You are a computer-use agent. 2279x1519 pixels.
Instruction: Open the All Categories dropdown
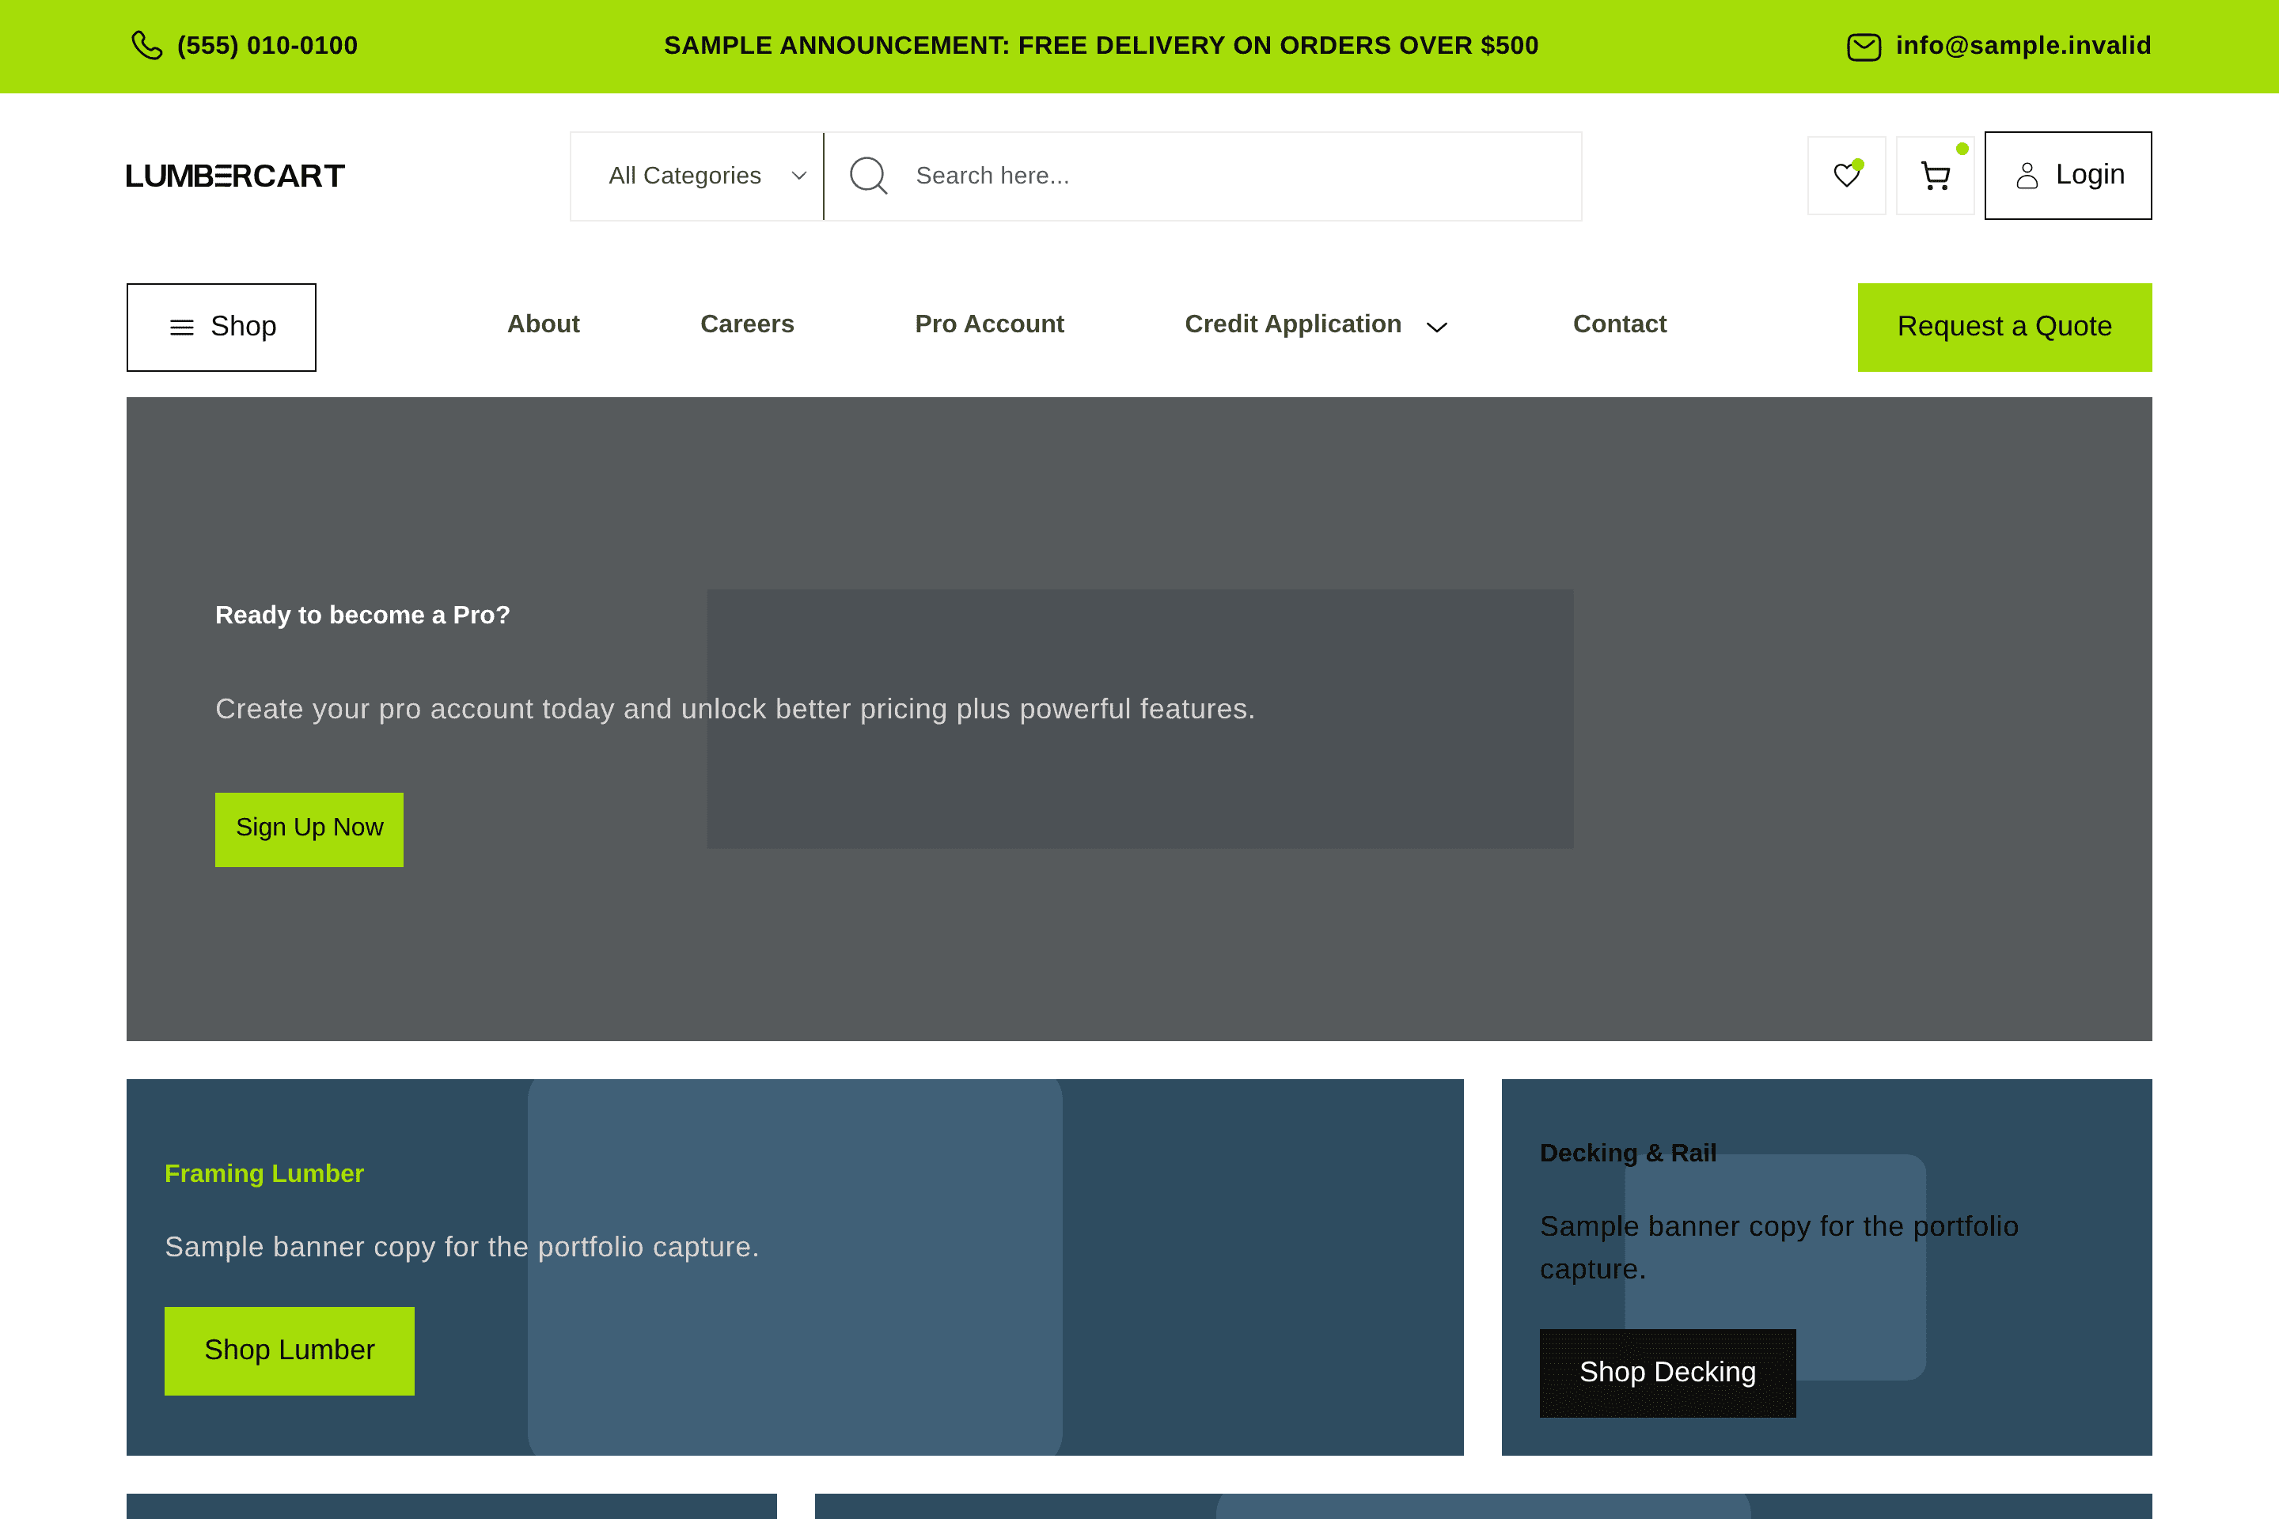tap(698, 176)
